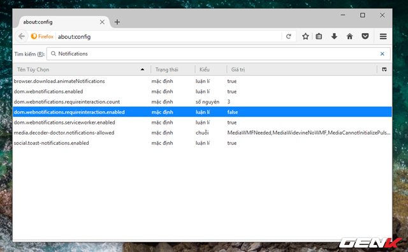This screenshot has width=408, height=252.
Task: Clear the Notifications search text
Action: (x=382, y=54)
